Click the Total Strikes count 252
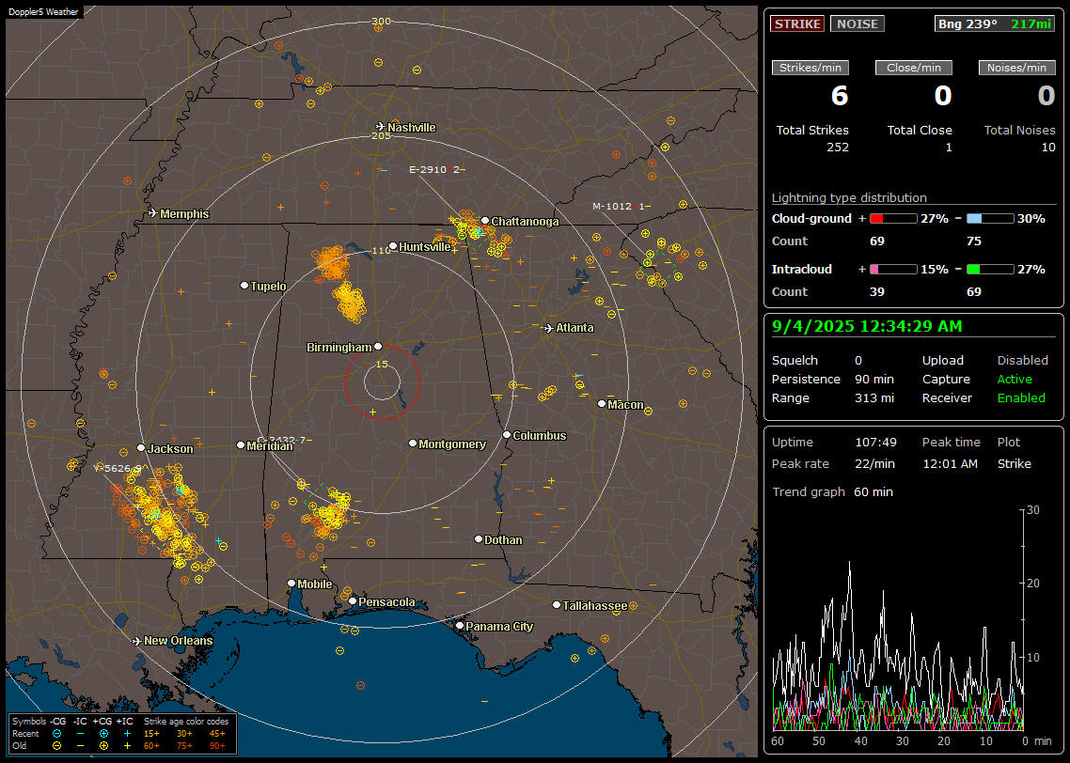This screenshot has width=1070, height=763. coord(838,148)
